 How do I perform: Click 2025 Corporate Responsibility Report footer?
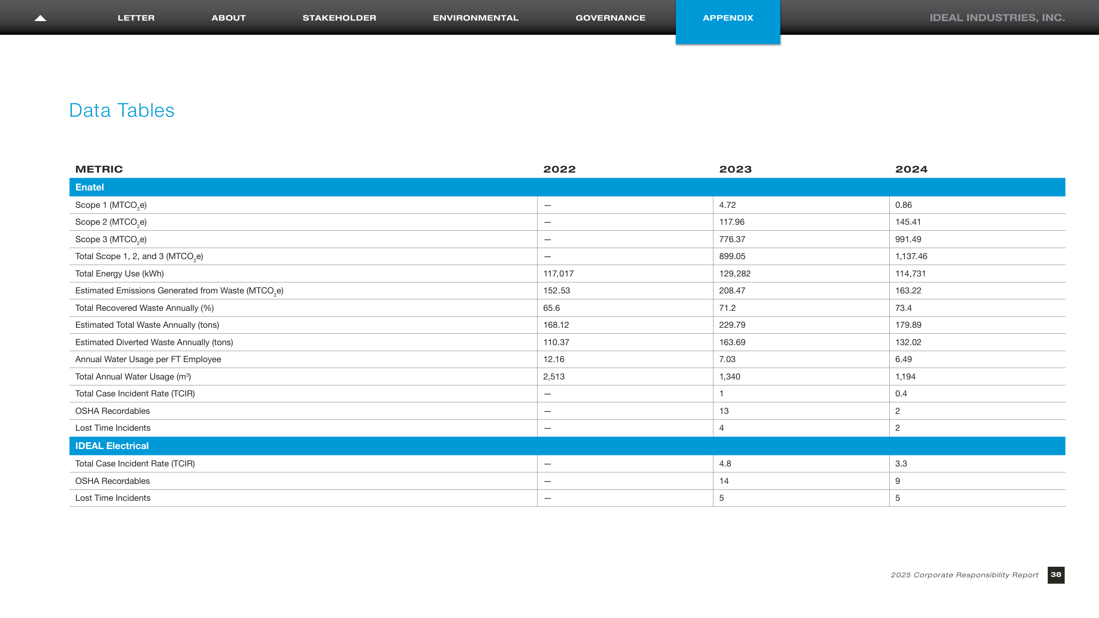(964, 575)
